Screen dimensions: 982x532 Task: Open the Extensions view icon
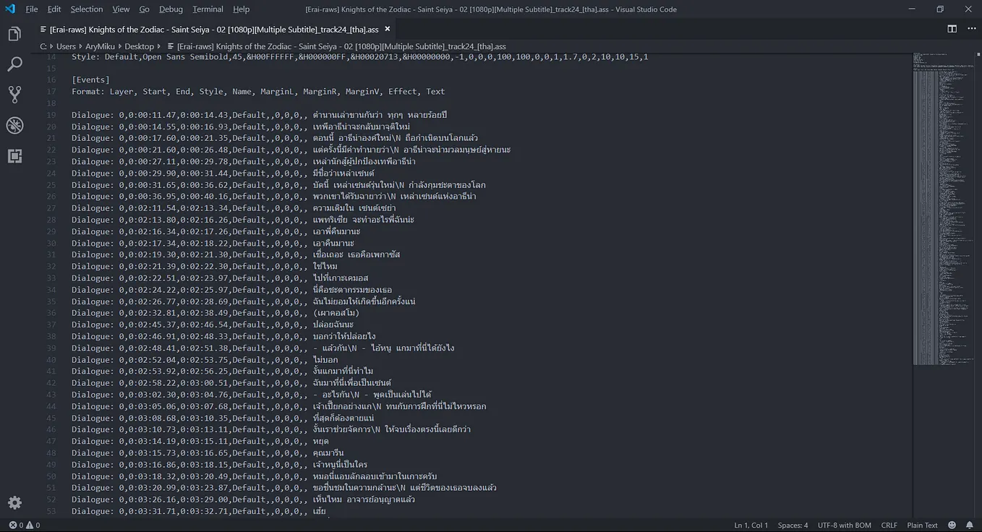tap(14, 155)
